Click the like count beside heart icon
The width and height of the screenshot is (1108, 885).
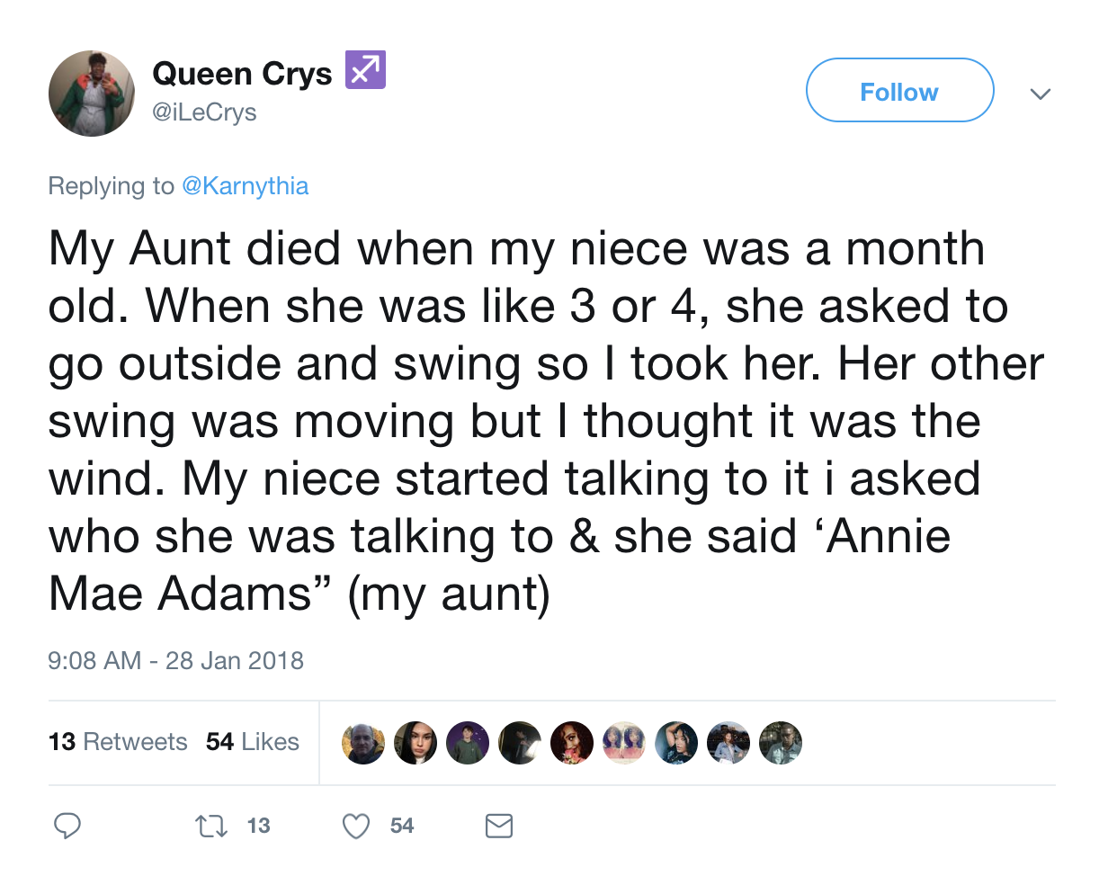pyautogui.click(x=402, y=826)
